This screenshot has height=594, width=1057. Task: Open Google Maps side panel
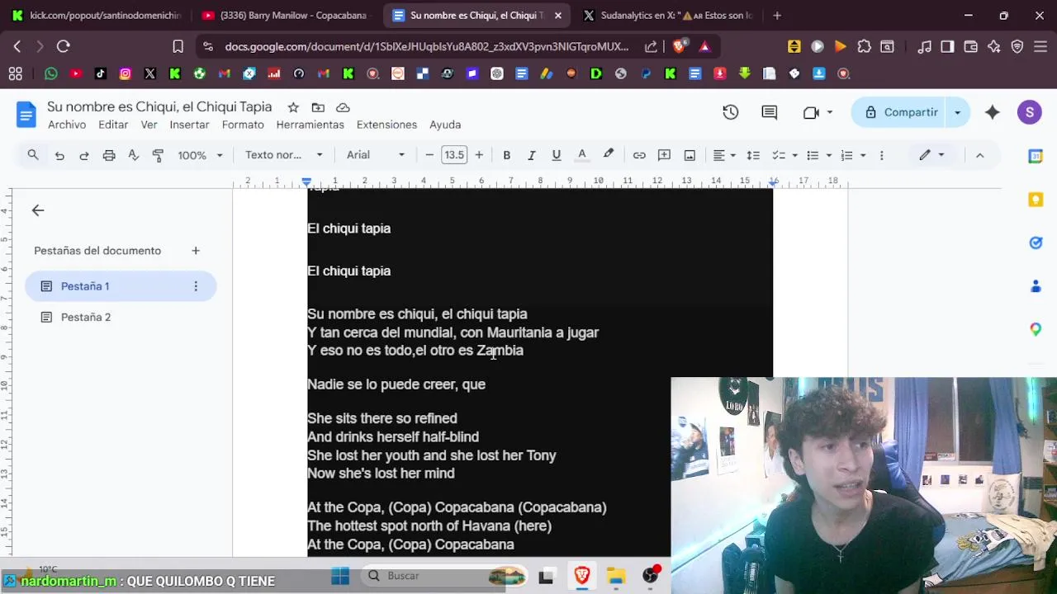click(x=1036, y=329)
